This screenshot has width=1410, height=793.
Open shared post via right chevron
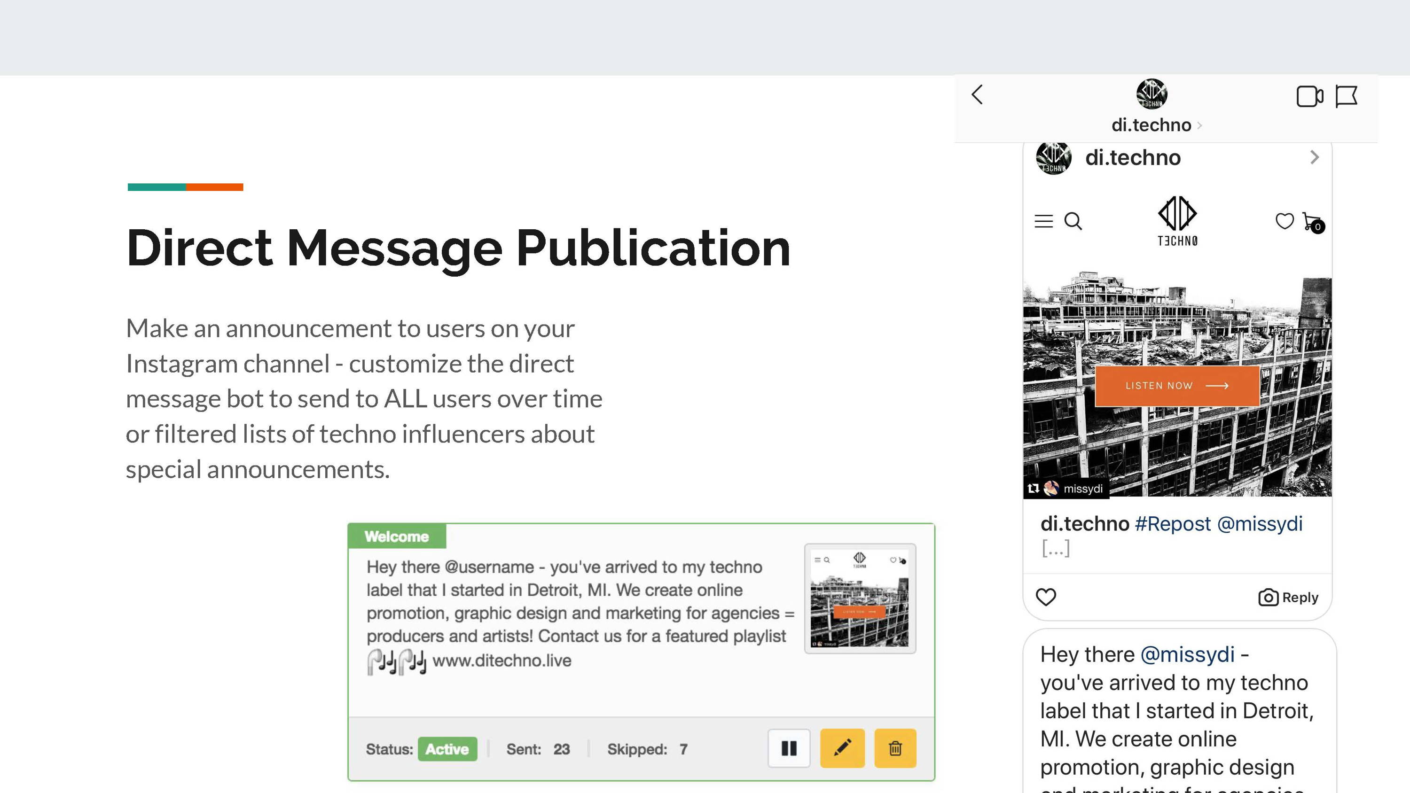pyautogui.click(x=1315, y=158)
